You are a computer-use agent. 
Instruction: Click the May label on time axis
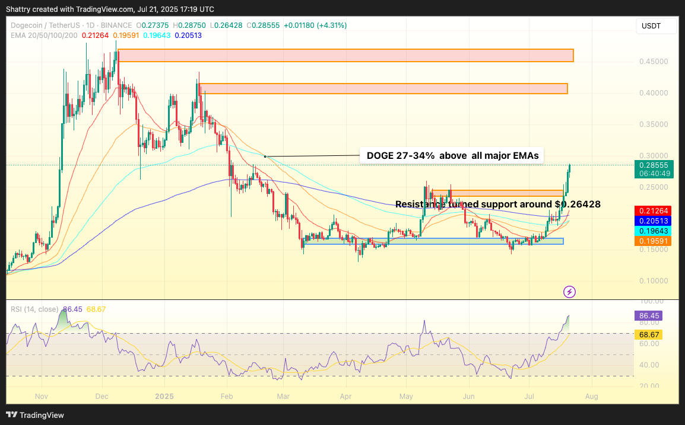point(406,396)
